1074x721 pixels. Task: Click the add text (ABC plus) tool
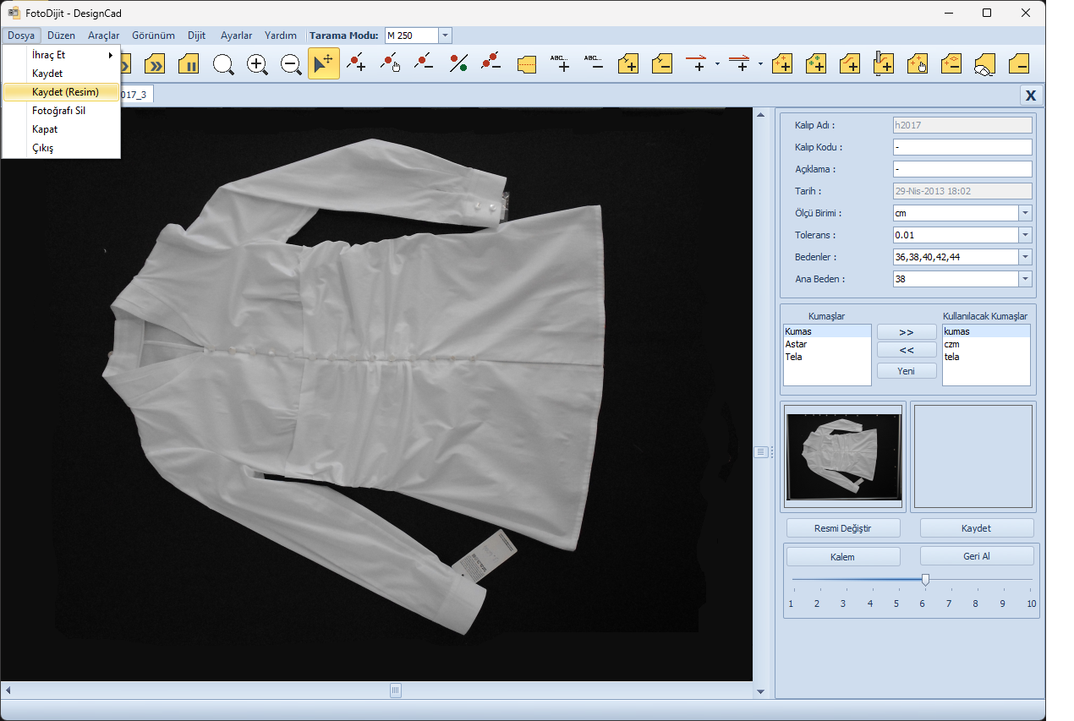tap(560, 64)
